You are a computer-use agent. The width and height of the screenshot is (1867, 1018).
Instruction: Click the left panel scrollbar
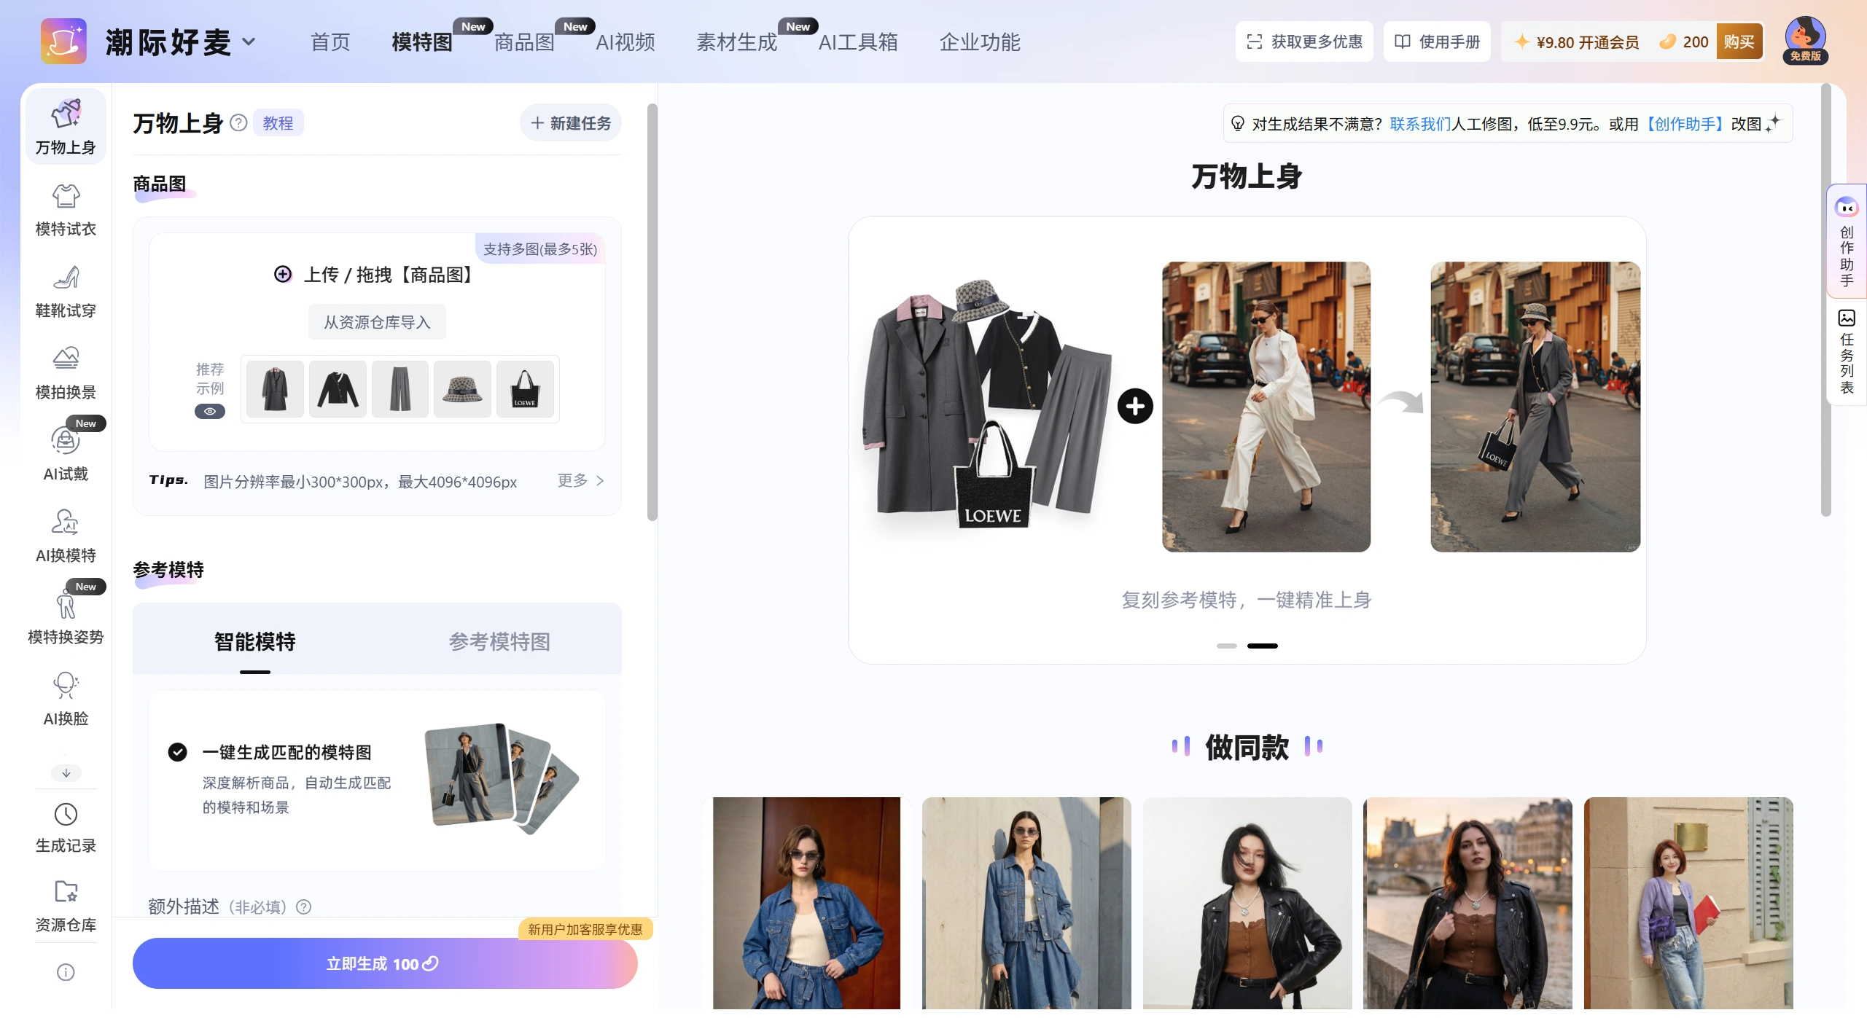coord(652,312)
